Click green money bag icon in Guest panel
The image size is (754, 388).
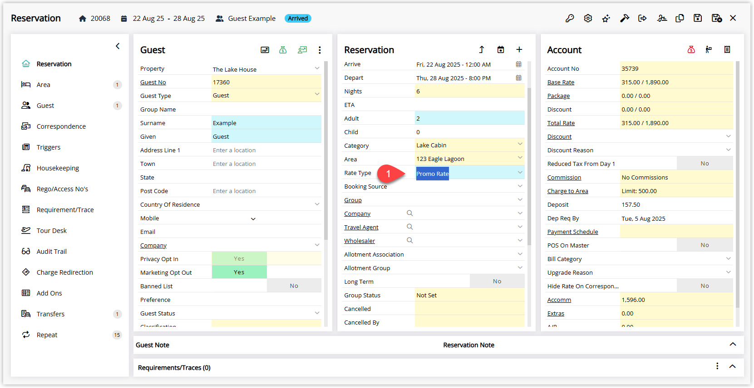pos(283,50)
